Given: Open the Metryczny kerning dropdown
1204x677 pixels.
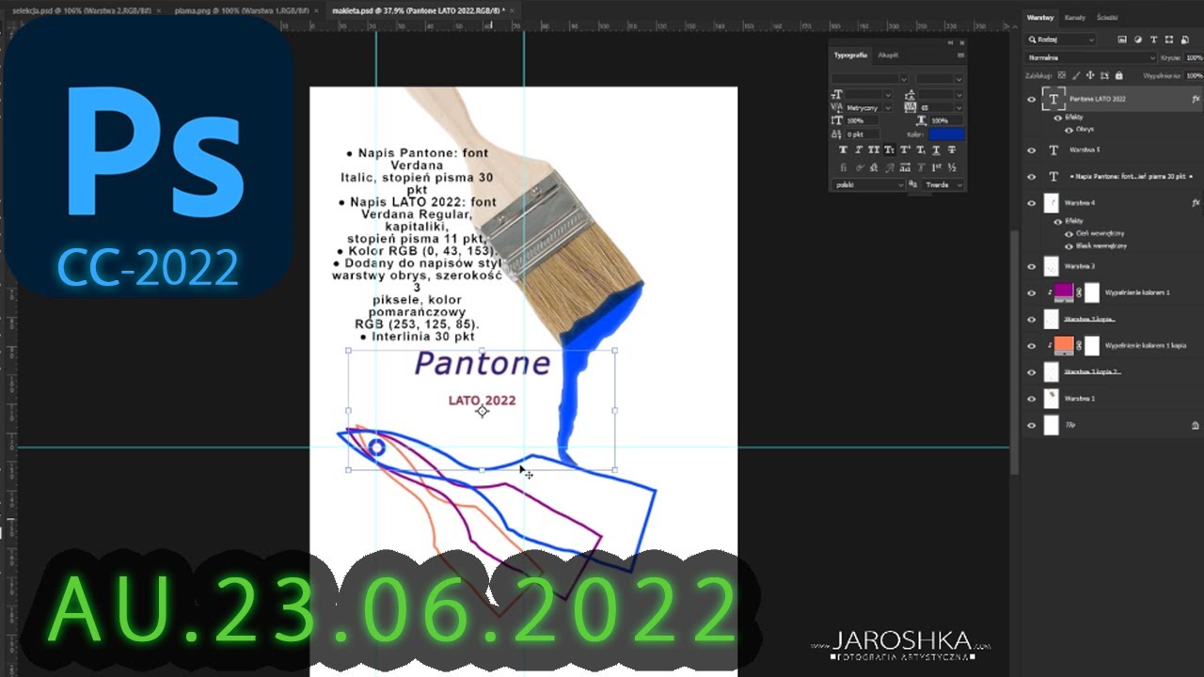Looking at the screenshot, I should [x=869, y=108].
